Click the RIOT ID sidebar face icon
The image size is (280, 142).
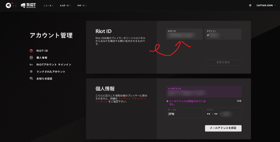pos(31,51)
